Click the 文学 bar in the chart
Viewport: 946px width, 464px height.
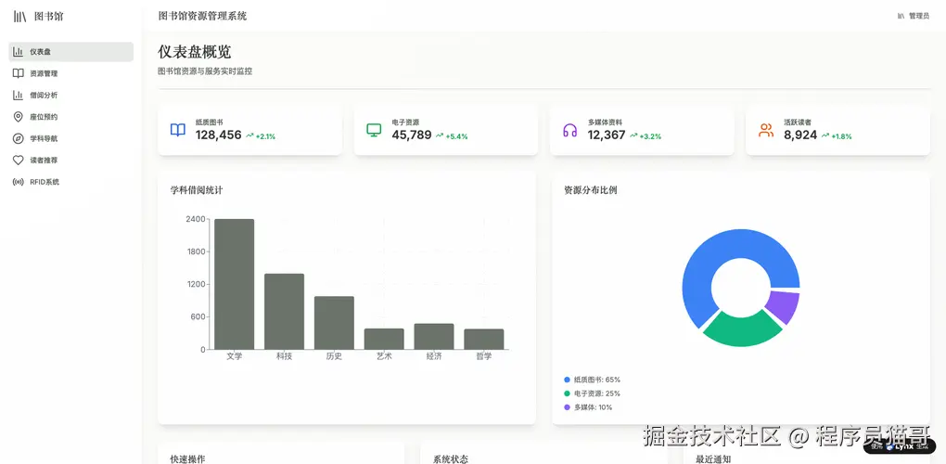(x=234, y=284)
